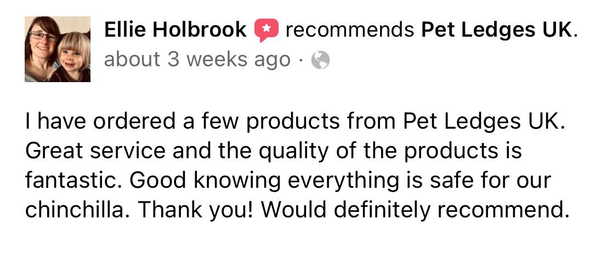Click the dot separator before the globe

click(302, 60)
